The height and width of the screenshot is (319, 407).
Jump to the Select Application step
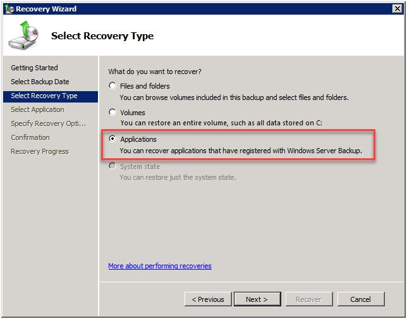(x=37, y=109)
